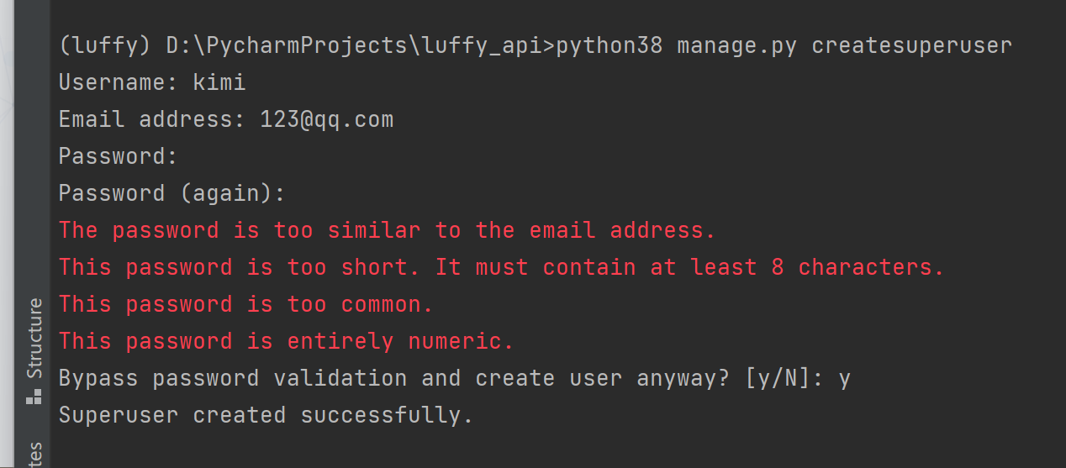Click the email value 123@qq.com

326,119
